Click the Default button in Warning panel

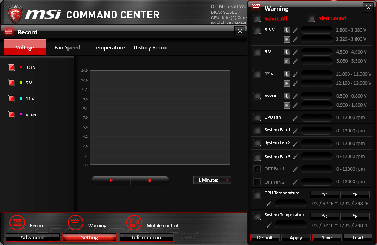(265, 237)
